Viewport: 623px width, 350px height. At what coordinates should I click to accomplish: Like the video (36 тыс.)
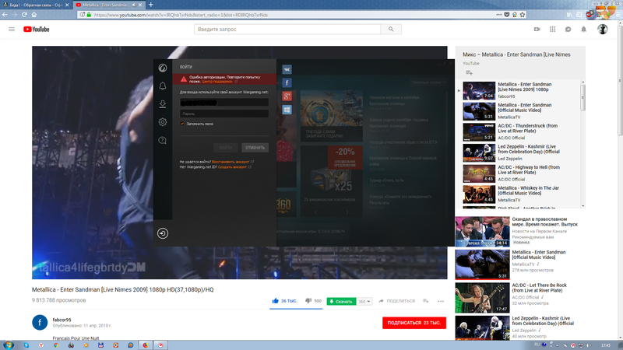point(284,301)
